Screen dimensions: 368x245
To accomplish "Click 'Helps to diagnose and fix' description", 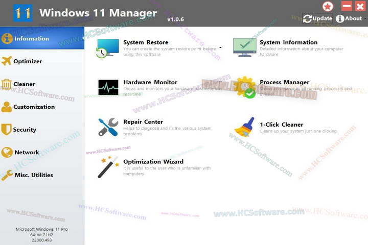I will coord(167,131).
